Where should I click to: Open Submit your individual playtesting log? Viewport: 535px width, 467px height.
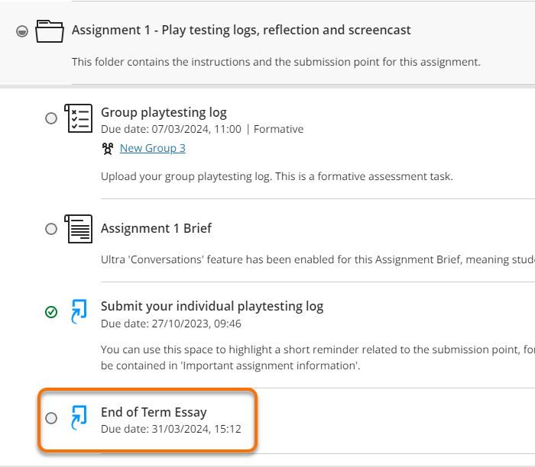[x=212, y=306]
